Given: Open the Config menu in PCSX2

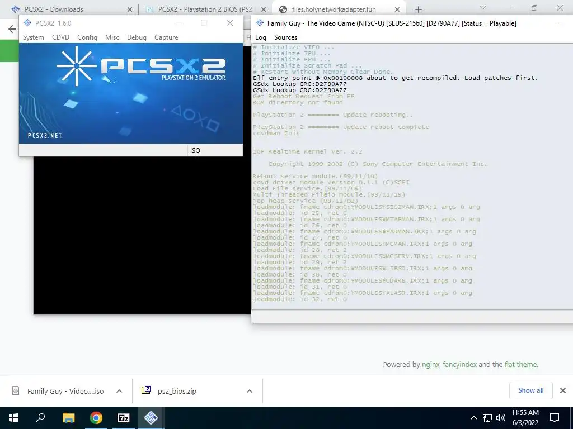Looking at the screenshot, I should click(87, 37).
